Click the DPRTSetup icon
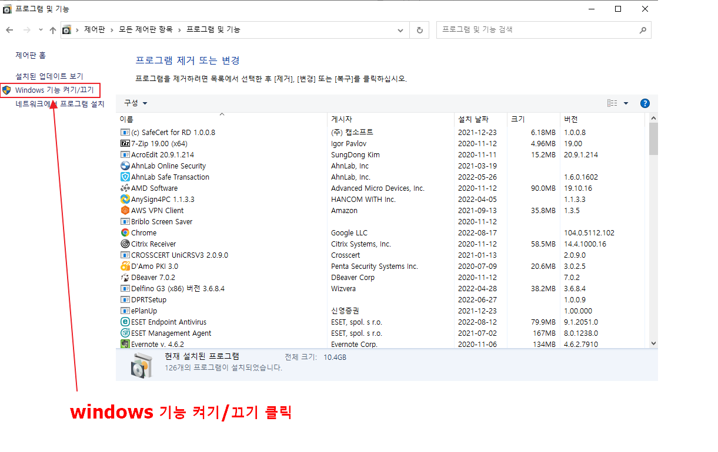718x452 pixels. [x=125, y=299]
